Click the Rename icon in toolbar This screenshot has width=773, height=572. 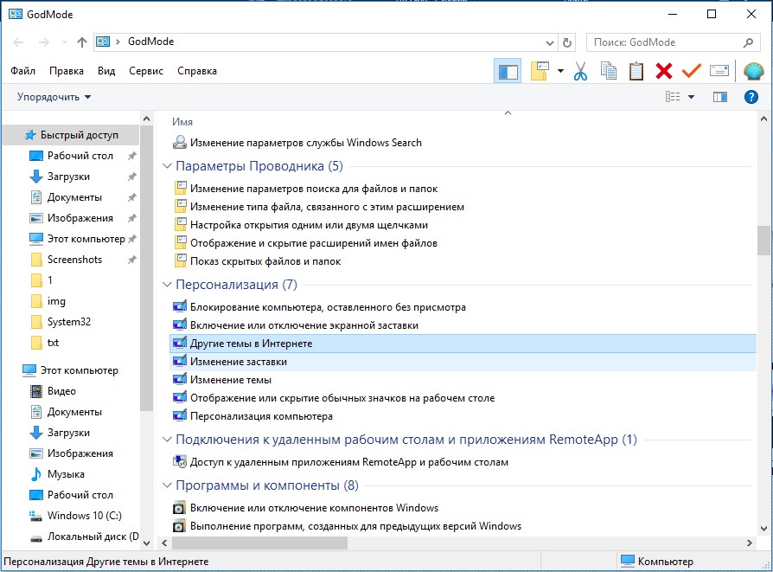pos(719,71)
